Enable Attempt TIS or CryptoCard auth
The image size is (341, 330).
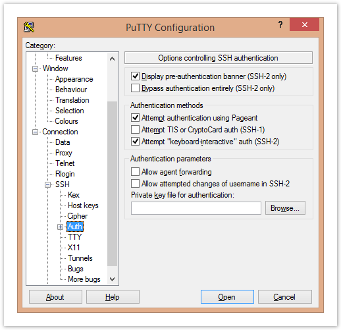point(135,130)
